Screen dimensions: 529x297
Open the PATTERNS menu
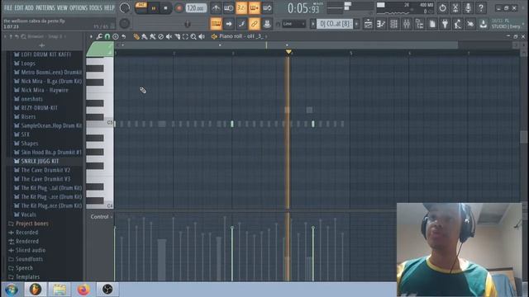pos(45,7)
